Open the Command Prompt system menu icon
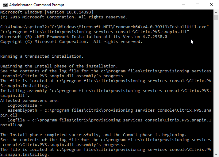 pyautogui.click(x=5, y=5)
